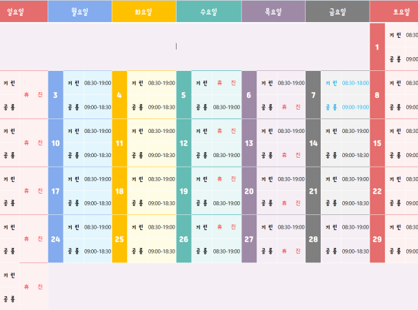Image resolution: width=418 pixels, height=310 pixels.
Task: Select date 1 in the Saturday column
Action: pyautogui.click(x=377, y=47)
